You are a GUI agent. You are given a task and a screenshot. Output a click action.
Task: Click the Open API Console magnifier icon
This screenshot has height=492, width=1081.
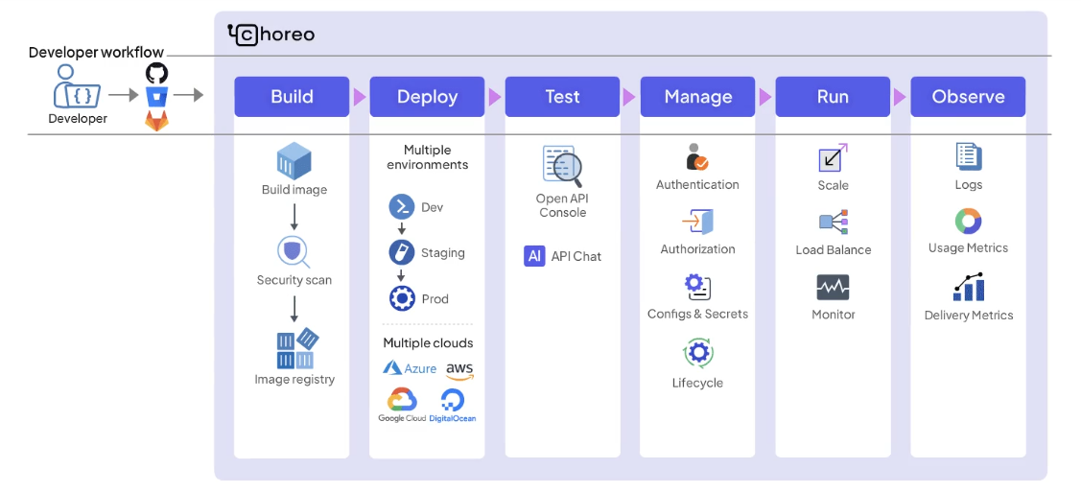(562, 164)
